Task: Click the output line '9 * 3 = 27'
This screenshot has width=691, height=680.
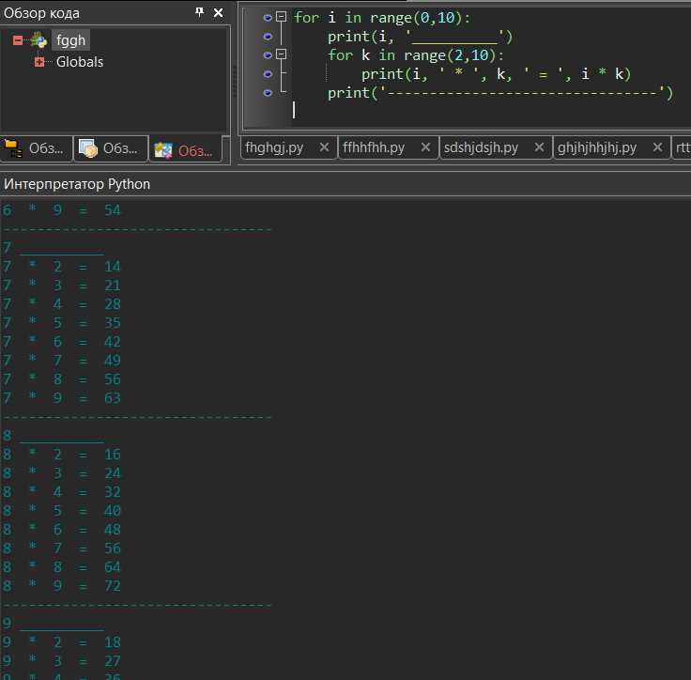Action: (x=62, y=661)
